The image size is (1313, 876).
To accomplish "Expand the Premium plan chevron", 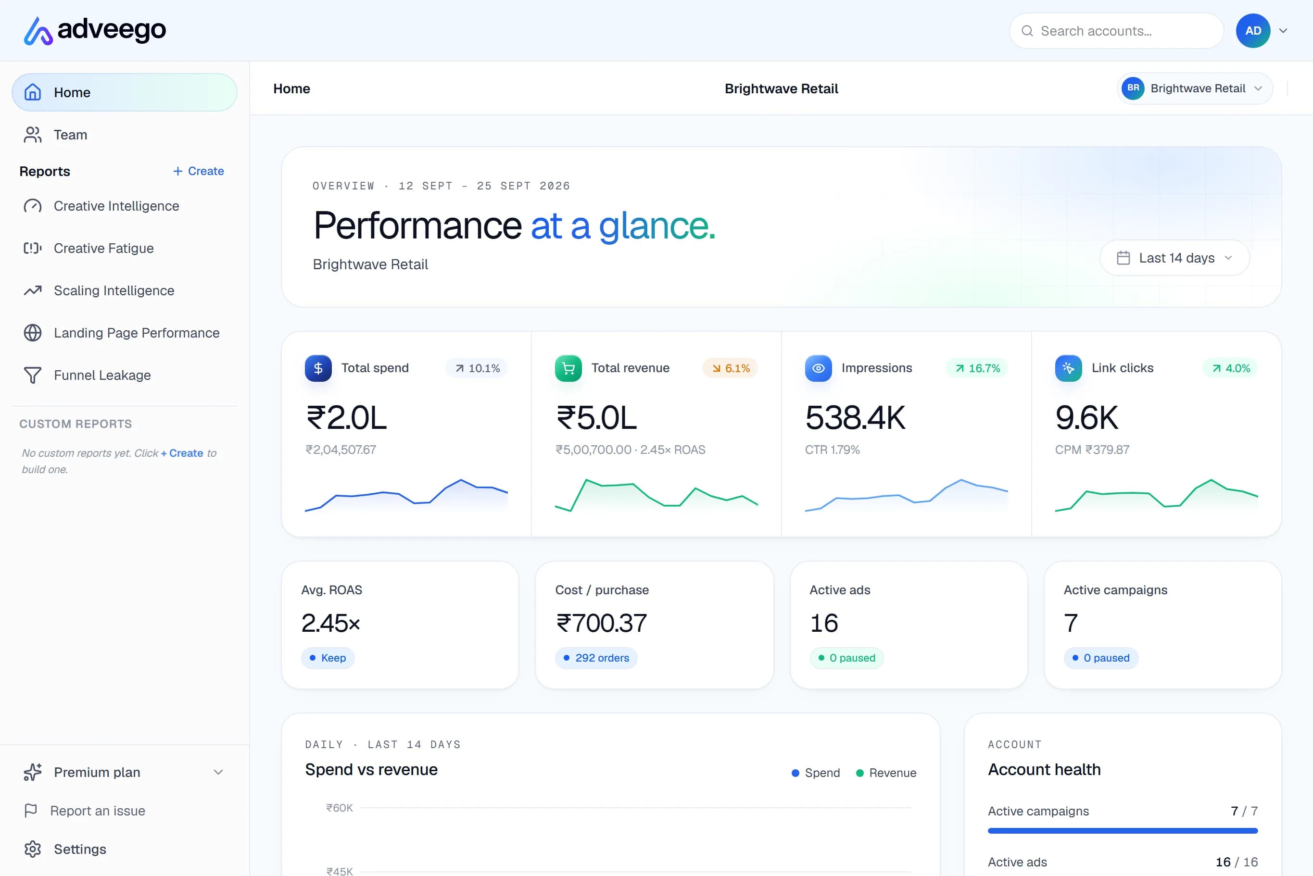I will point(218,772).
